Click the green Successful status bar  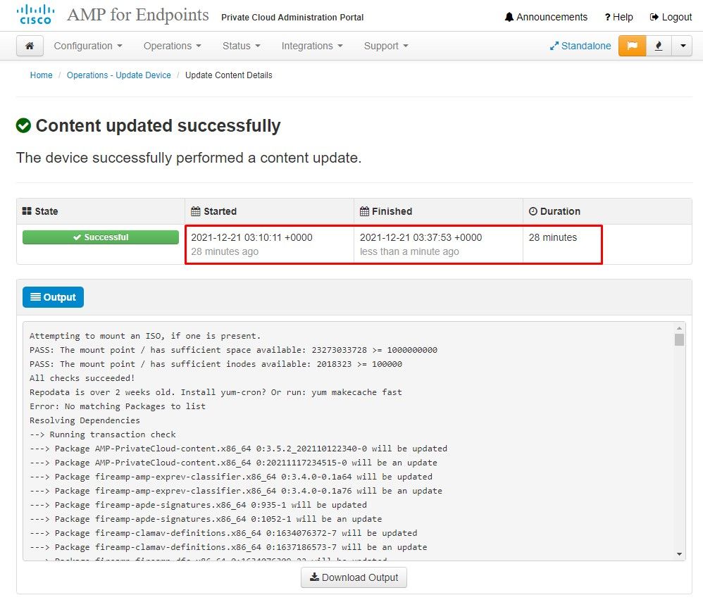coord(101,237)
